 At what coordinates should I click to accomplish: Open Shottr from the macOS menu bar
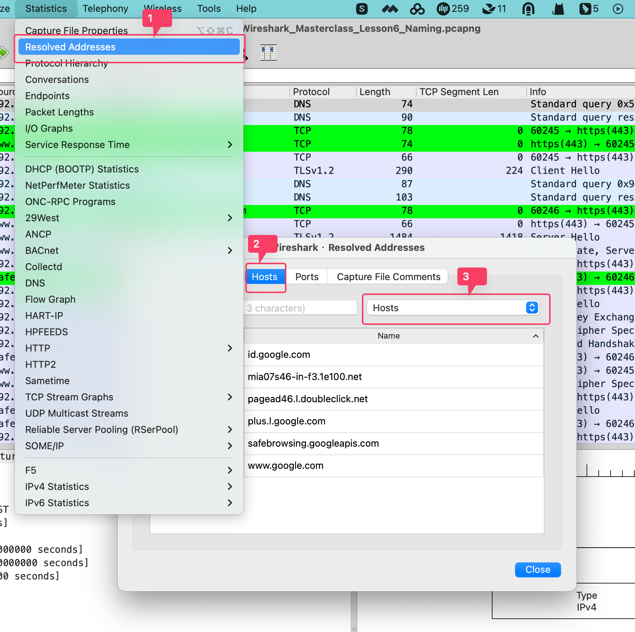pos(362,9)
